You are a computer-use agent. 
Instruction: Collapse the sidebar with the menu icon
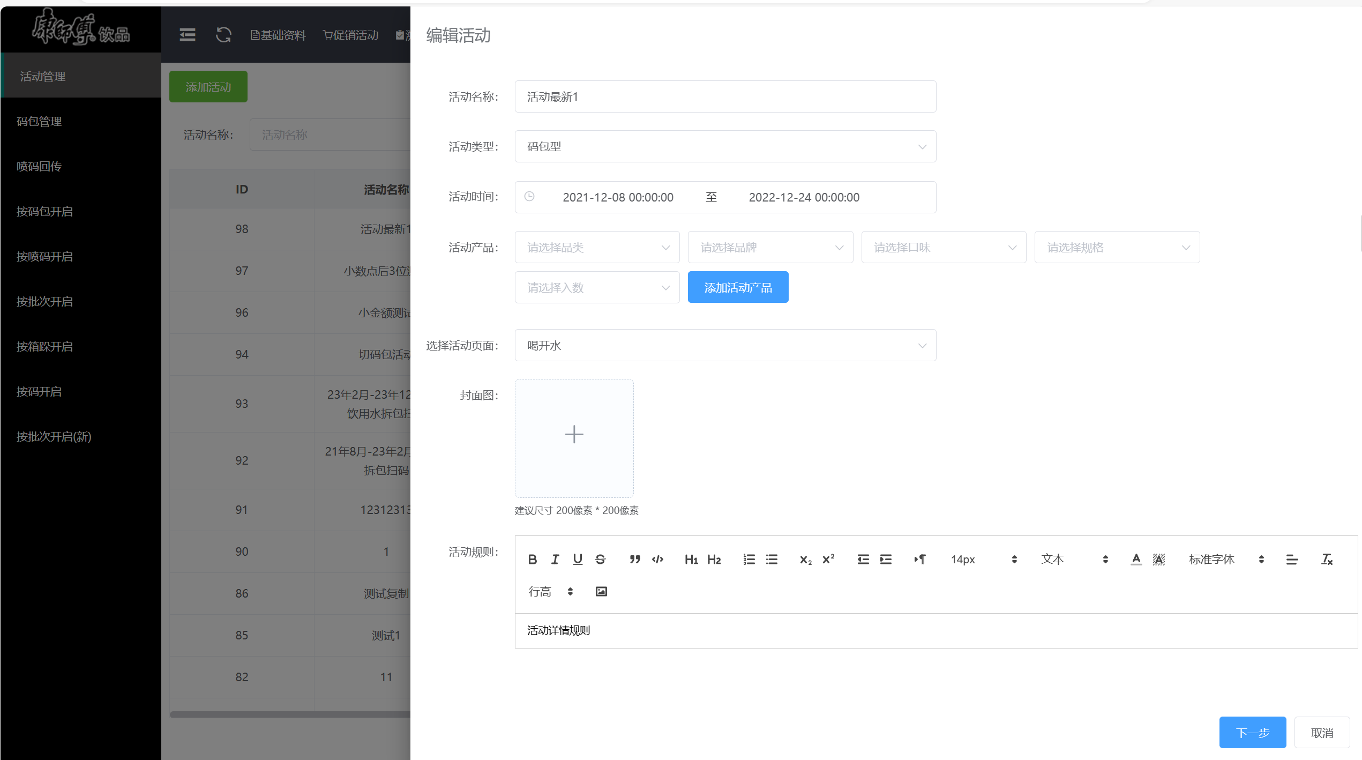(x=187, y=35)
